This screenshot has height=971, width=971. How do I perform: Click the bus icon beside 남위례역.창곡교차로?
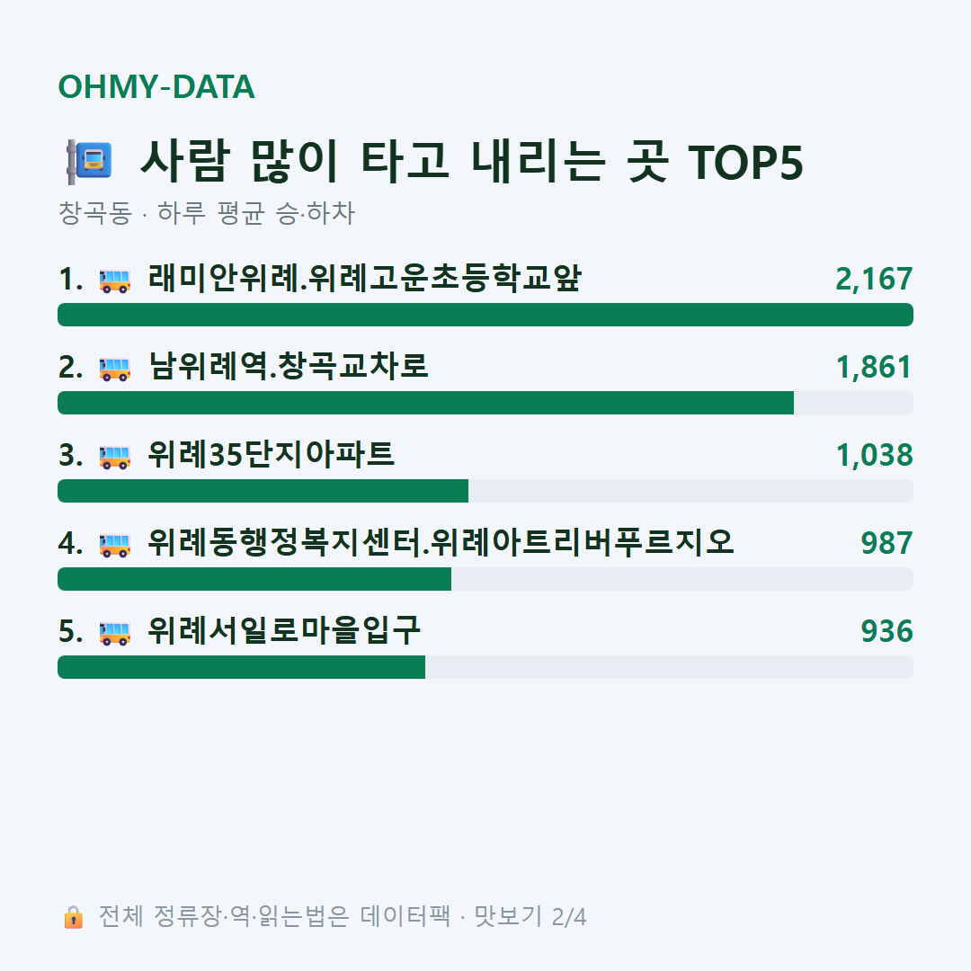[x=114, y=369]
